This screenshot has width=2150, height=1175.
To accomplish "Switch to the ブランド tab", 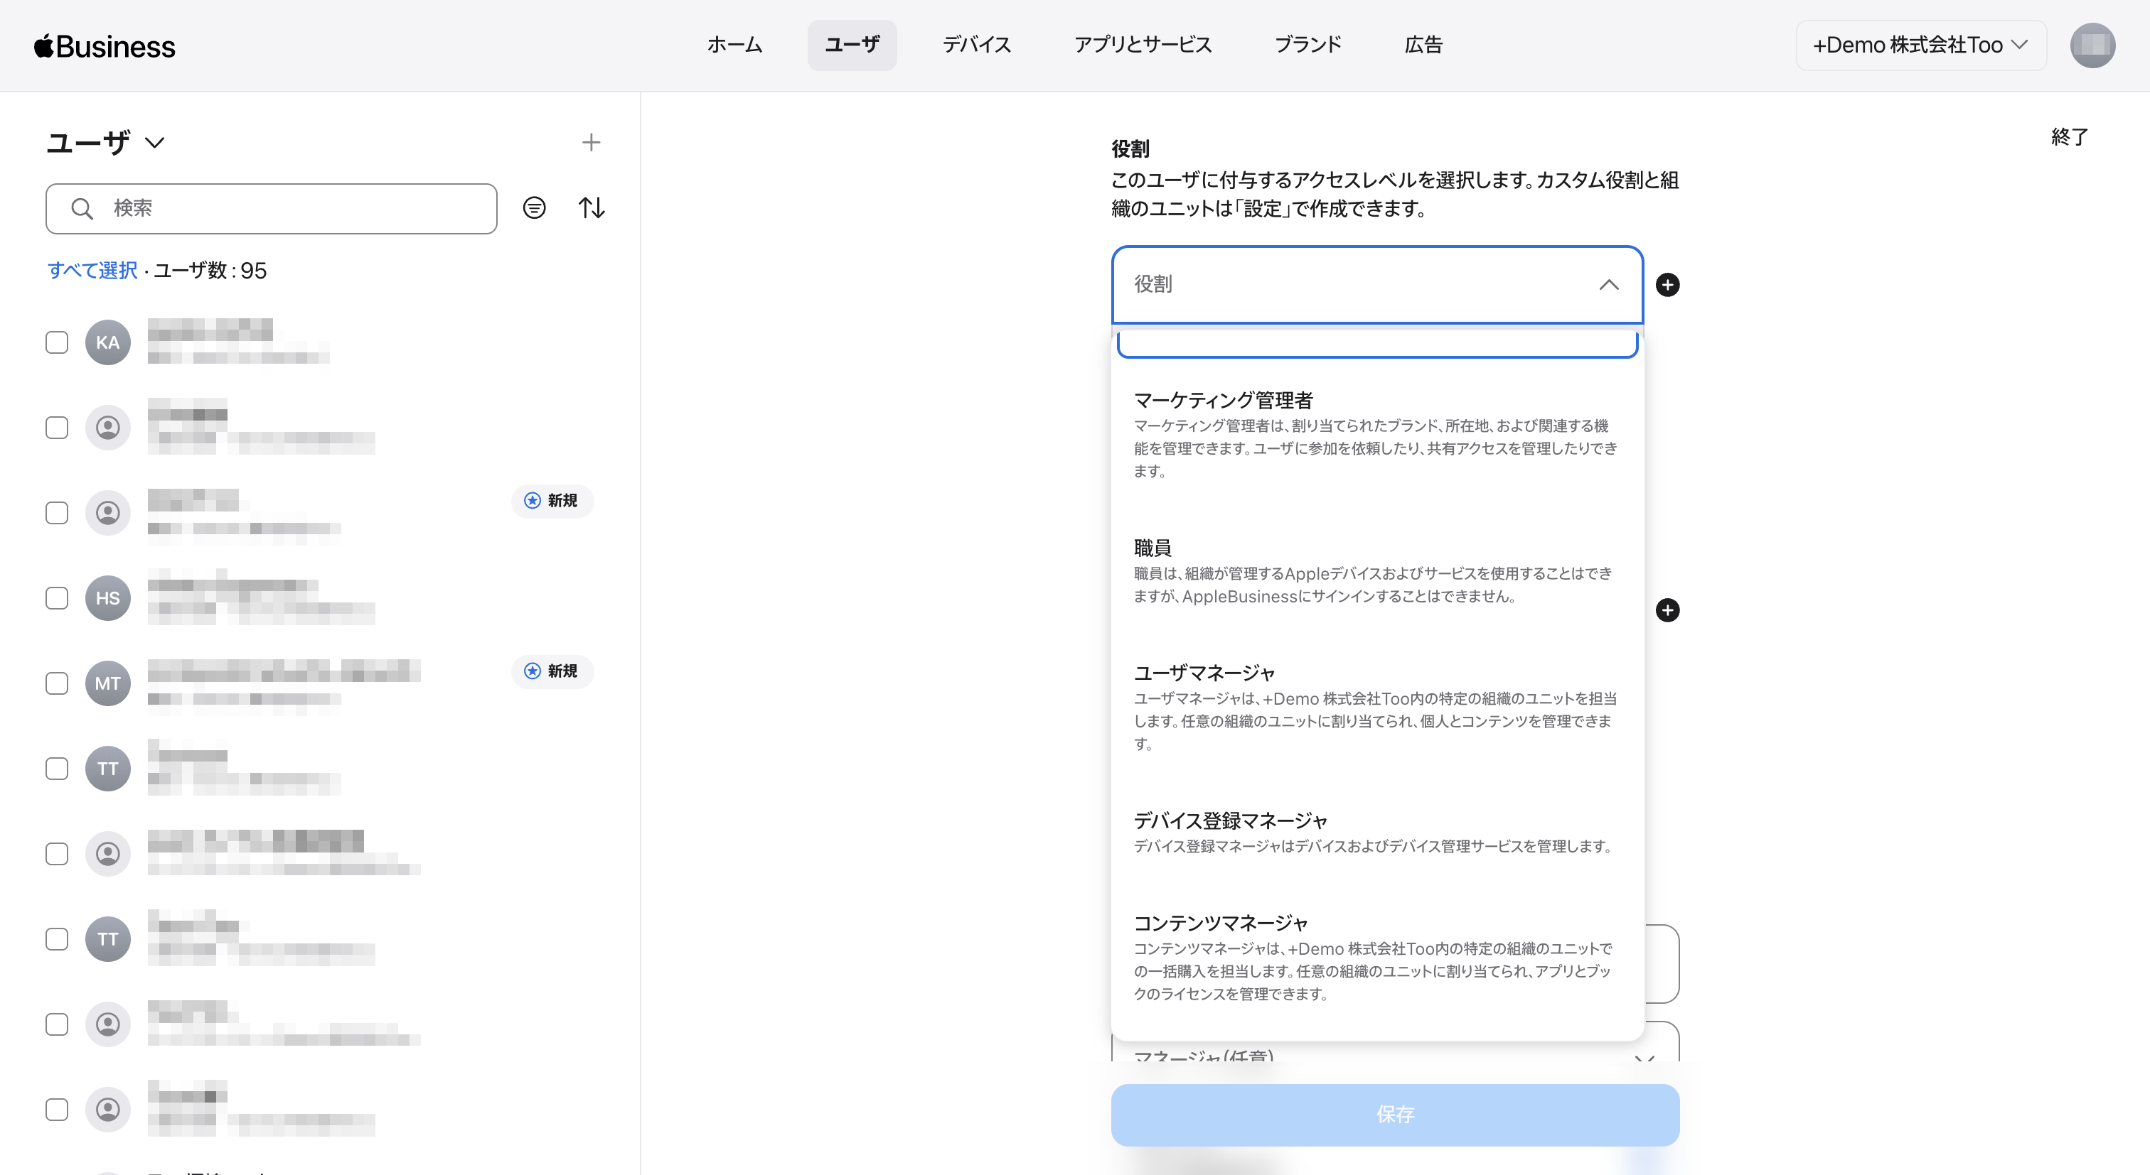I will click(x=1308, y=45).
